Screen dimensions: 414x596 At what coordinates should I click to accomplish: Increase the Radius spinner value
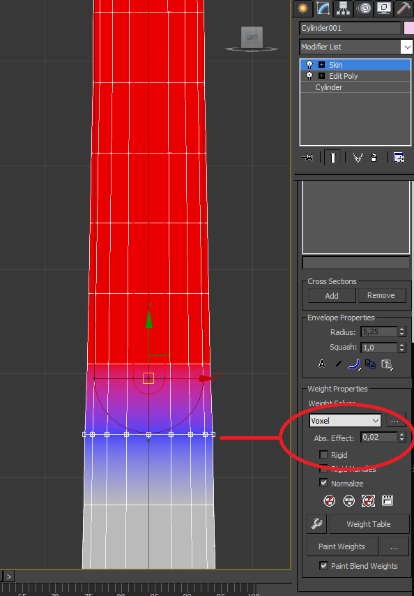pos(402,329)
